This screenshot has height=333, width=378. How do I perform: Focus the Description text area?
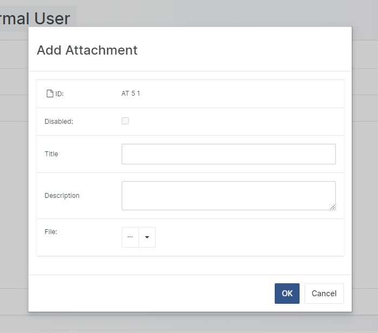(228, 195)
